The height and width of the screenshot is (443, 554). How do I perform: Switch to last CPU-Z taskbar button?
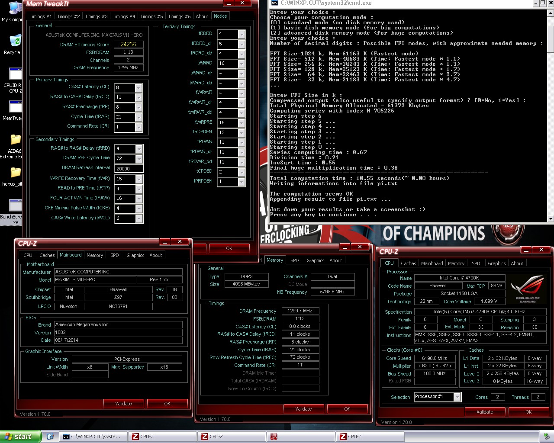pyautogui.click(x=370, y=437)
